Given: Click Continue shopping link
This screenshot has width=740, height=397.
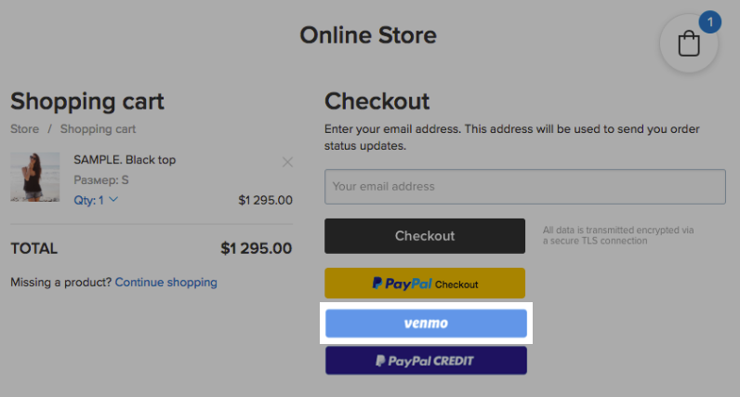Looking at the screenshot, I should pos(166,283).
